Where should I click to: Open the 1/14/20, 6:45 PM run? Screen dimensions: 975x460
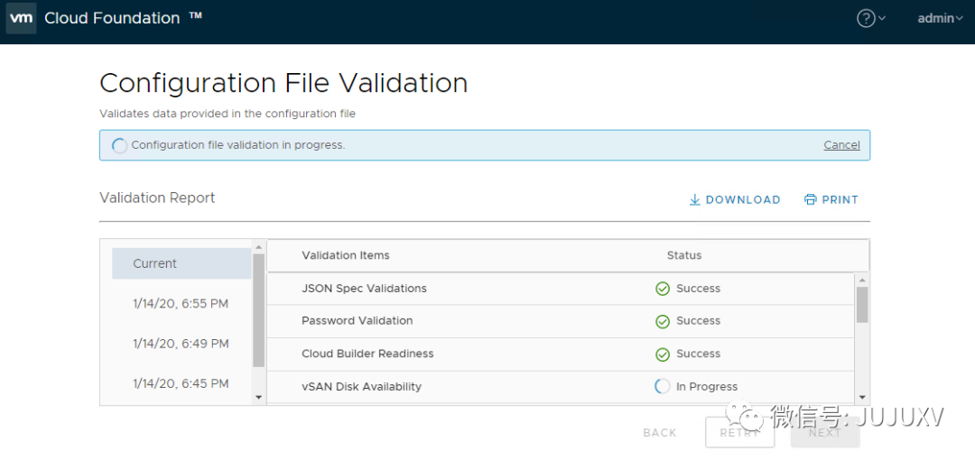[x=181, y=383]
